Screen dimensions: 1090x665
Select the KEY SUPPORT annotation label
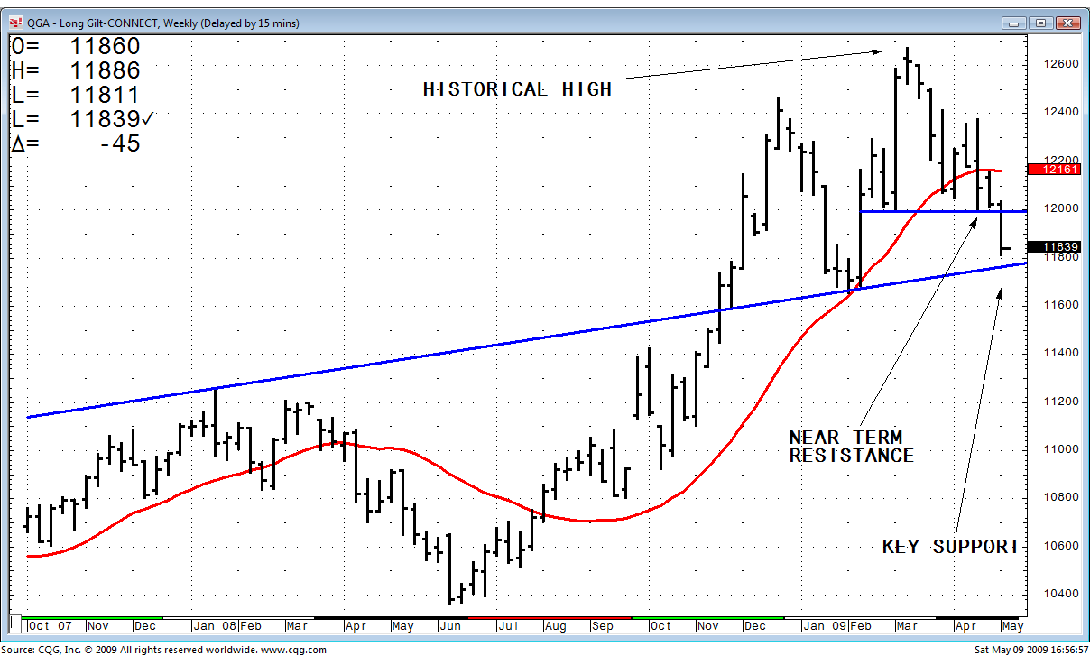click(950, 547)
